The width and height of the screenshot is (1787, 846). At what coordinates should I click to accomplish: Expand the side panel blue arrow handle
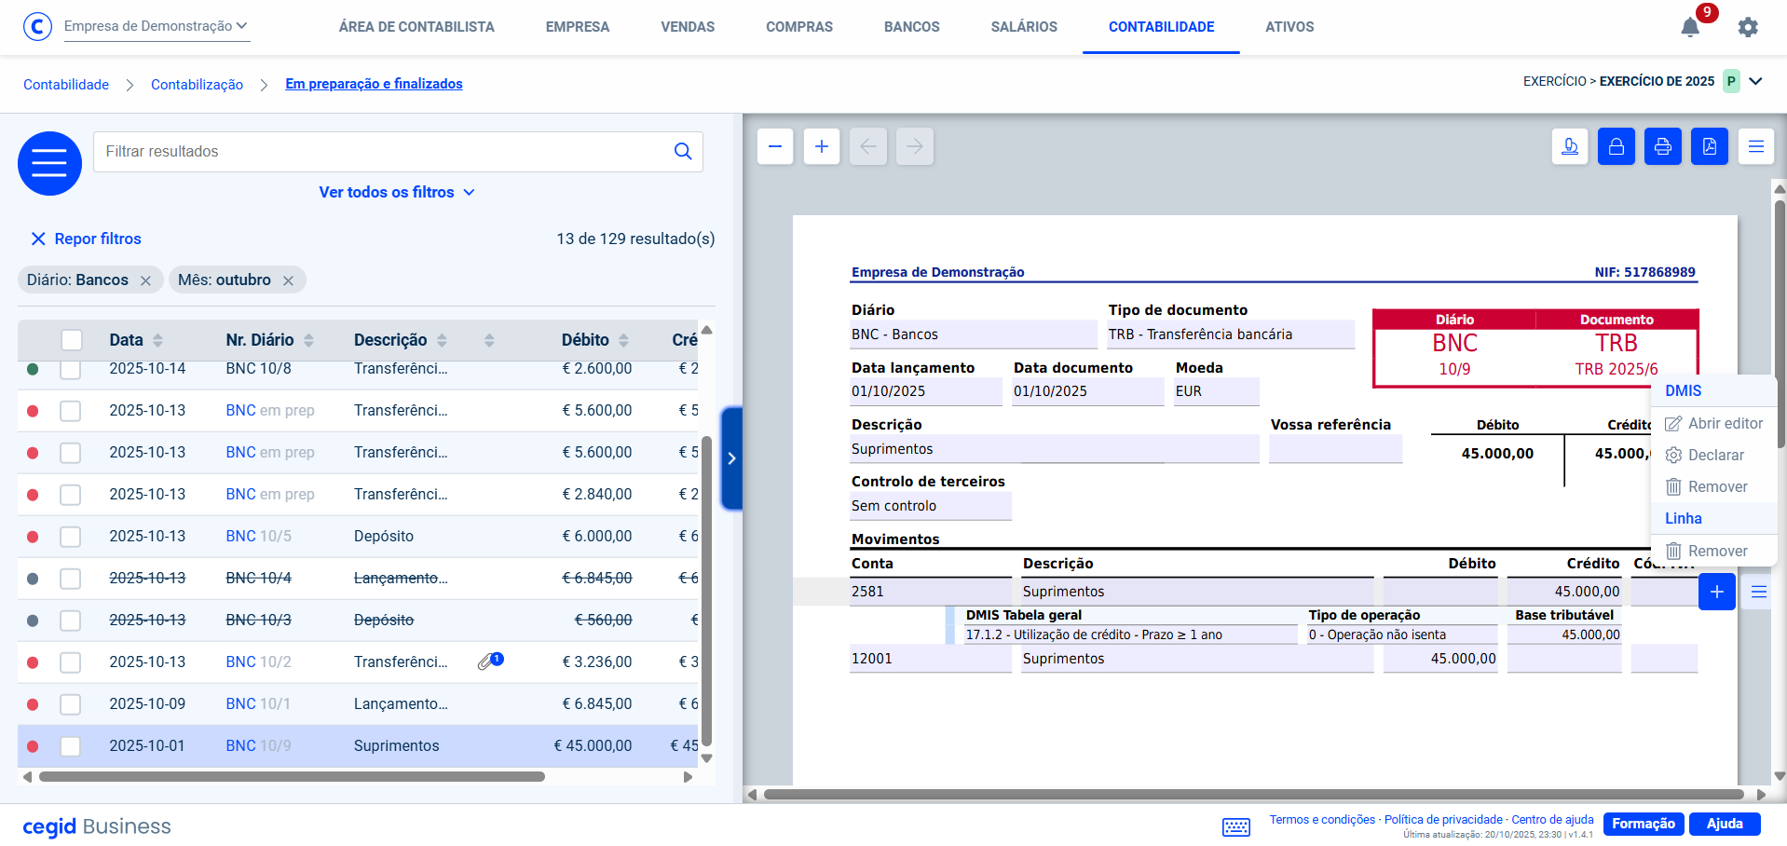(x=732, y=458)
